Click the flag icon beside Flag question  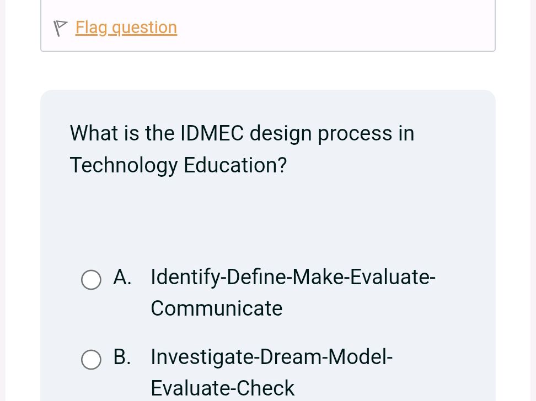tap(60, 28)
